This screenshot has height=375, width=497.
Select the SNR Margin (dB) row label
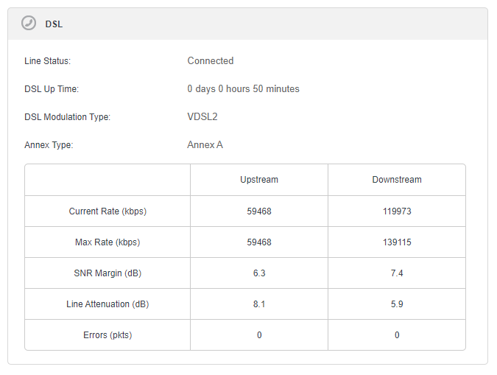click(x=107, y=273)
